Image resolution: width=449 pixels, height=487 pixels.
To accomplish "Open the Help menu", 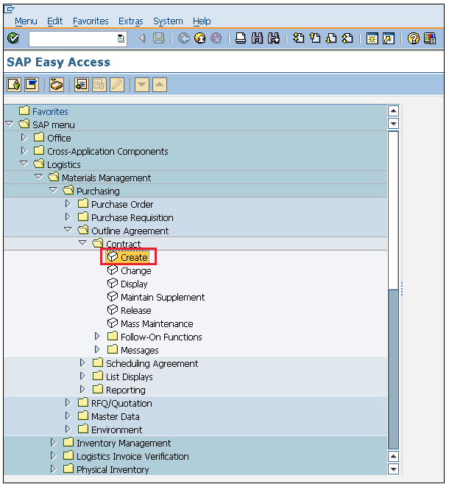I will [x=202, y=21].
